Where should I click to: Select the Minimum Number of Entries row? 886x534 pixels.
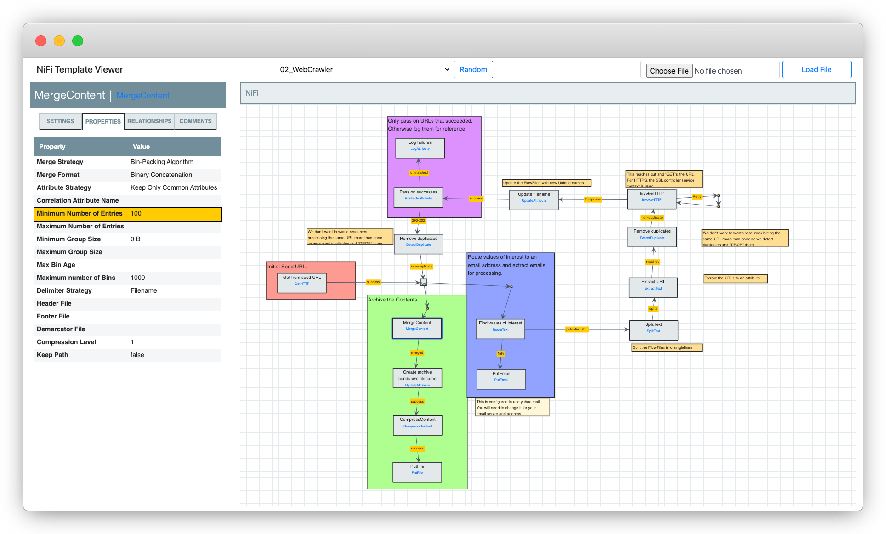[x=128, y=214]
